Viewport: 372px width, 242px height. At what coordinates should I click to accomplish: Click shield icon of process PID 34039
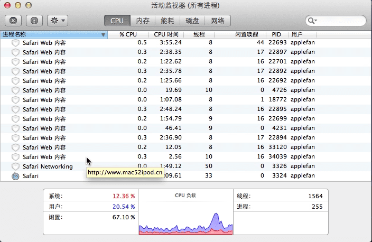[x=15, y=157]
